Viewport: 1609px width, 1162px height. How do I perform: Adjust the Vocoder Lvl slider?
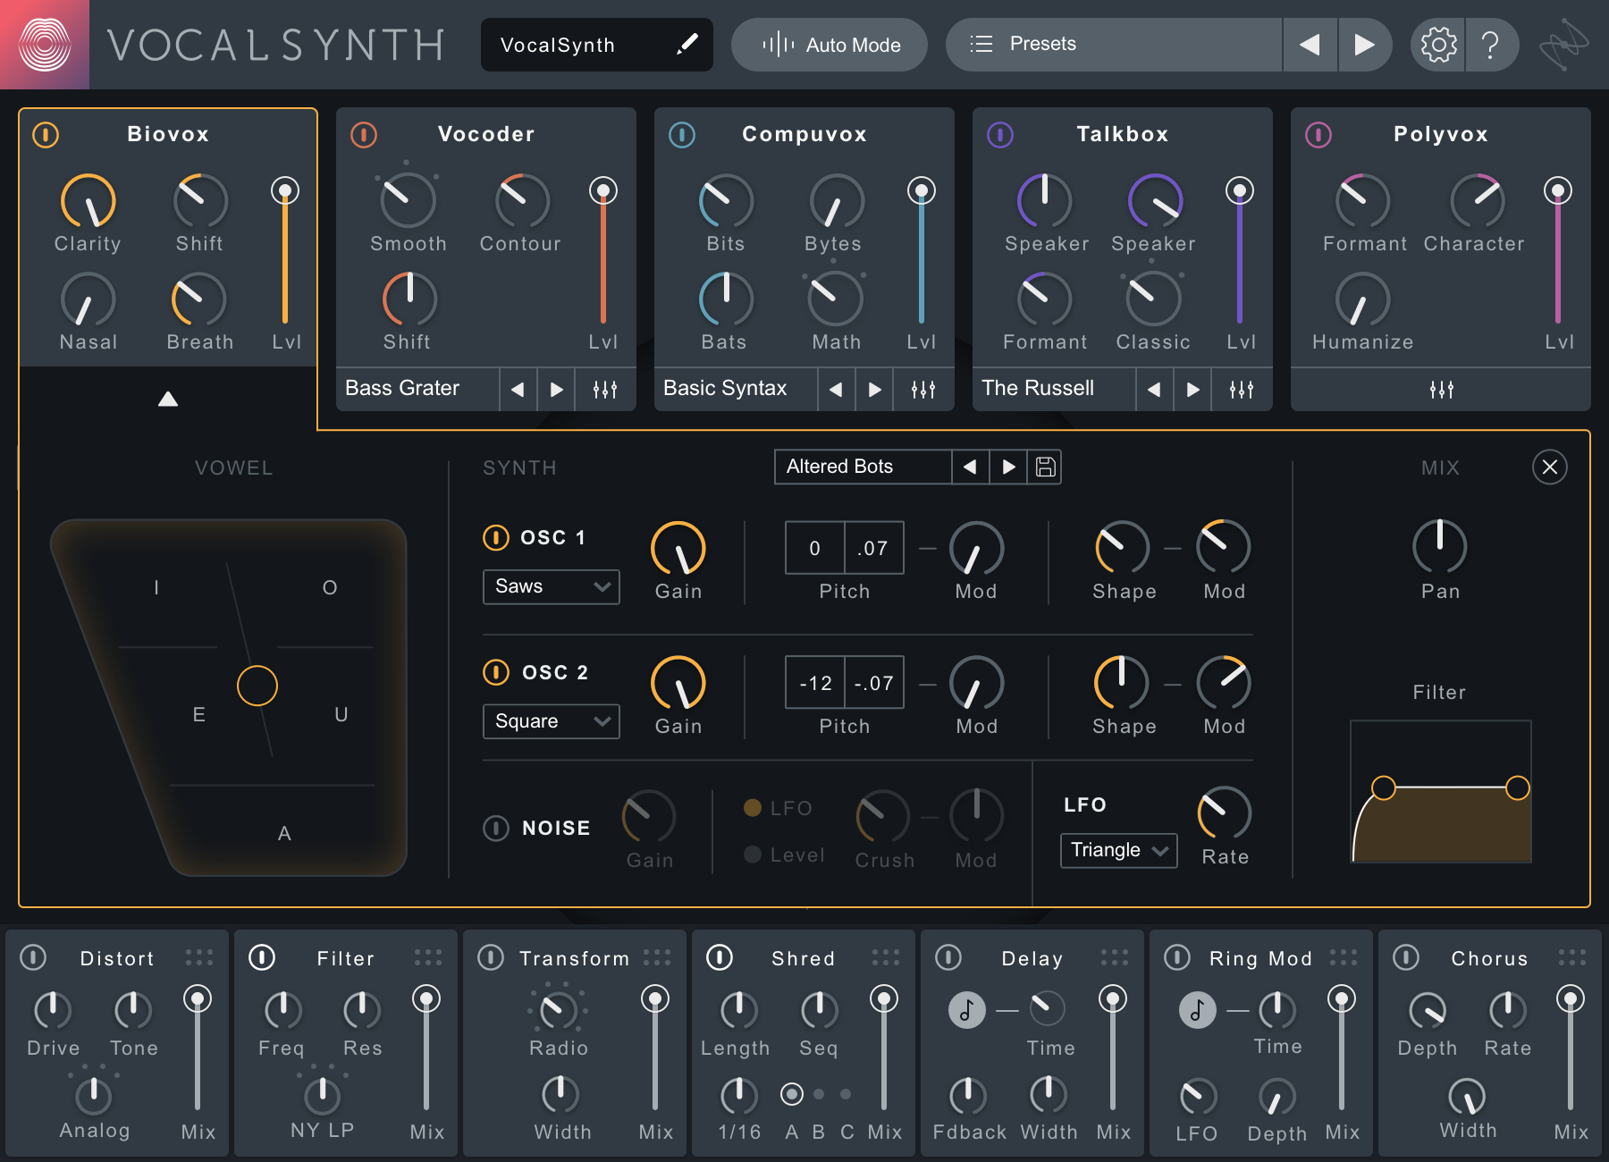click(603, 259)
